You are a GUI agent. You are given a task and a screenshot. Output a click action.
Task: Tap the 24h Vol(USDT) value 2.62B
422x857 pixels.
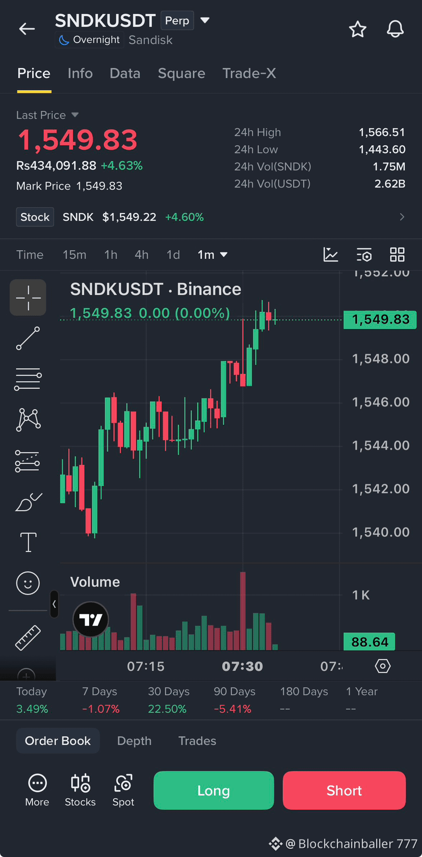click(390, 183)
